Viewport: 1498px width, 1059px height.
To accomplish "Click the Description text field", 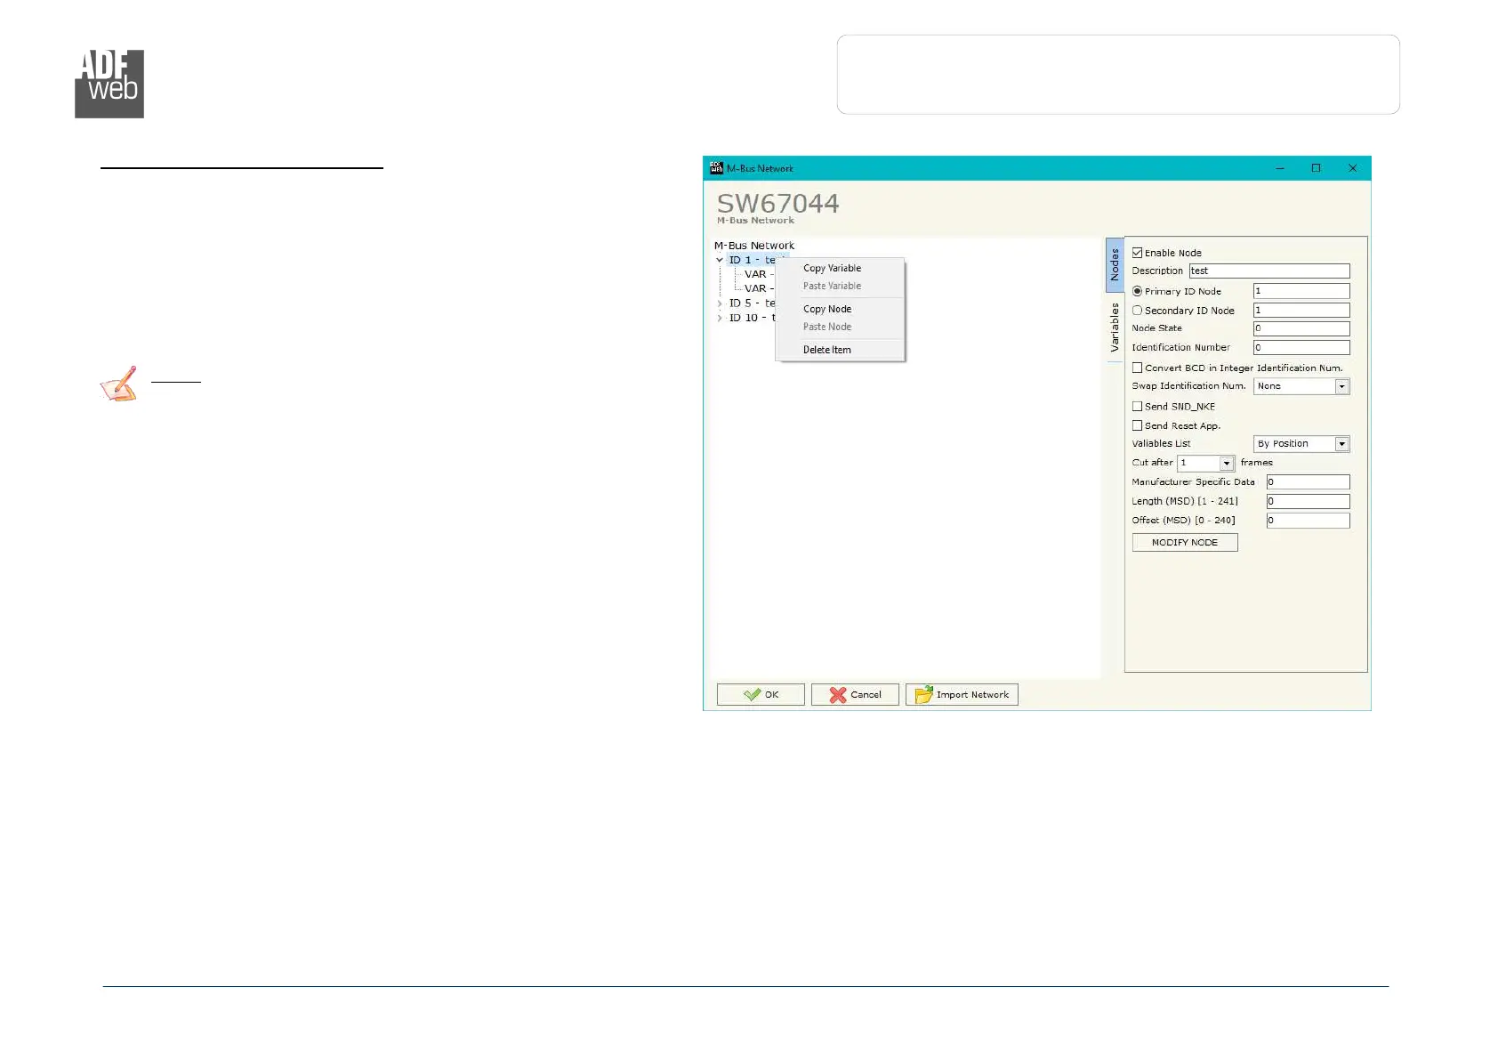I will click(1269, 271).
